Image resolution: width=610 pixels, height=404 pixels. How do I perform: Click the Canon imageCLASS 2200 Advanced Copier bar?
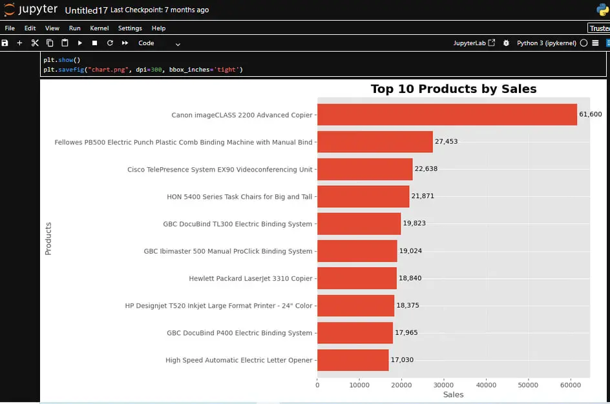coord(447,115)
